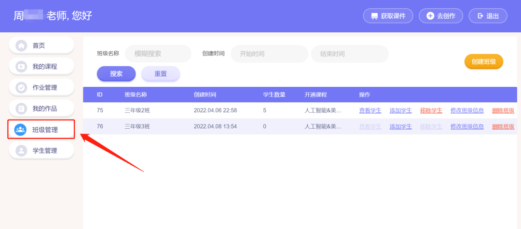Log out using the 退出 button
Screen dimensions: 521x229
click(488, 16)
